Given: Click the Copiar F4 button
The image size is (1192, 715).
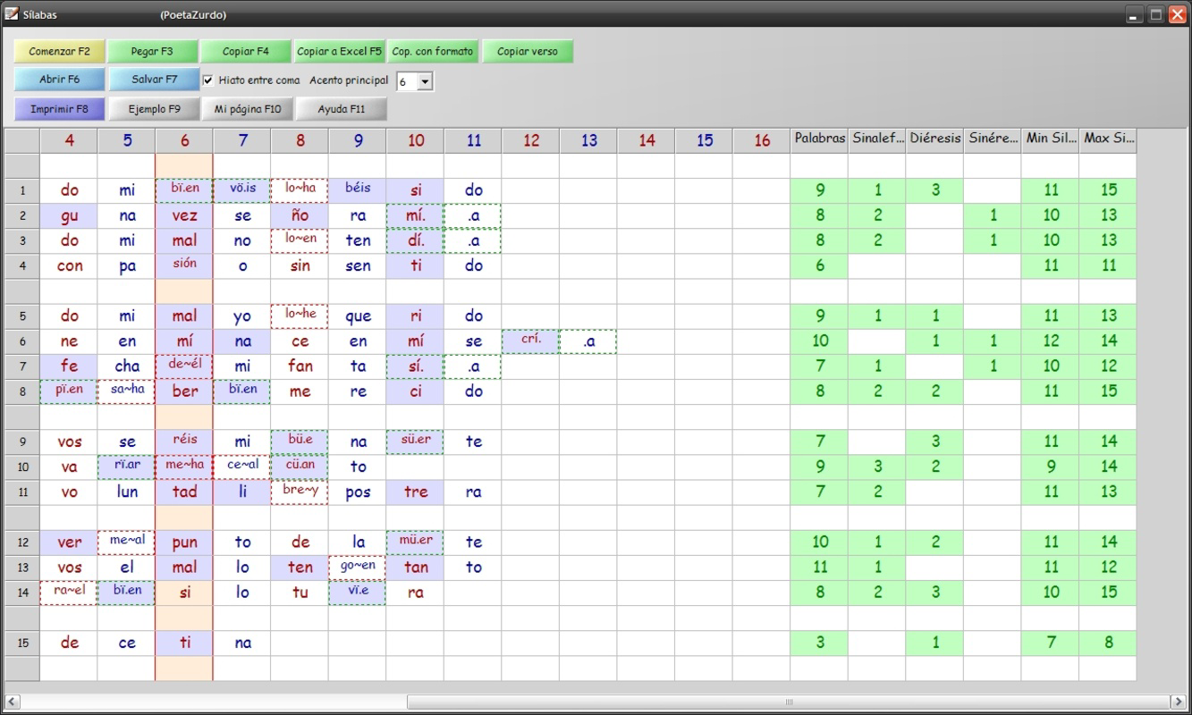Looking at the screenshot, I should click(x=245, y=51).
